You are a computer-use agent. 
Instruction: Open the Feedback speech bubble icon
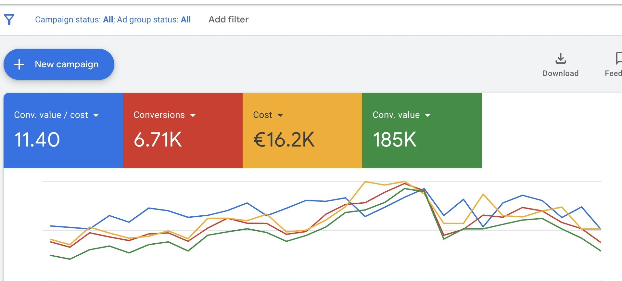[618, 58]
